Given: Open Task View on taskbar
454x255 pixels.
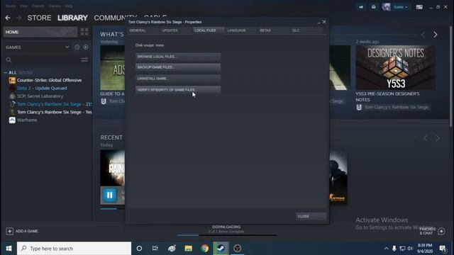Looking at the screenshot, I should [155, 249].
